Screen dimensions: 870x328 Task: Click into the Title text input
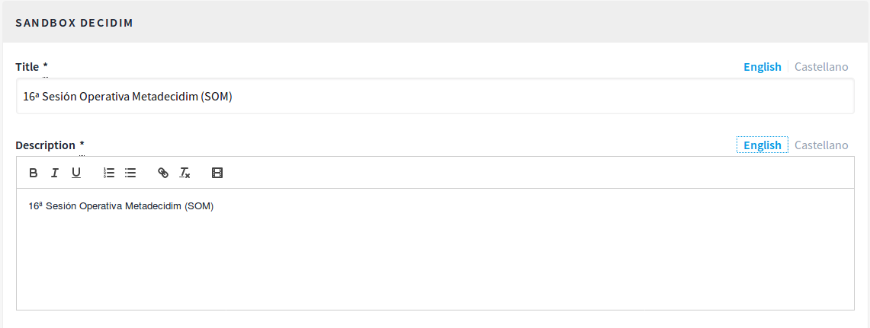[435, 97]
